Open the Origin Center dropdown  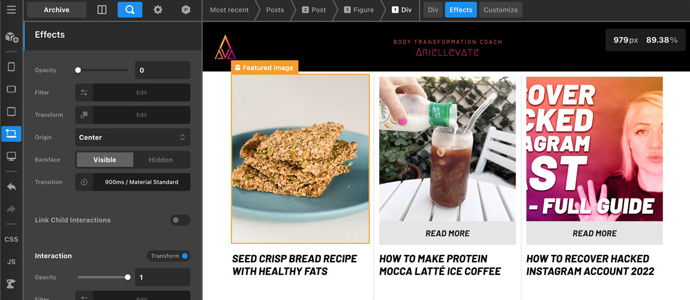133,137
